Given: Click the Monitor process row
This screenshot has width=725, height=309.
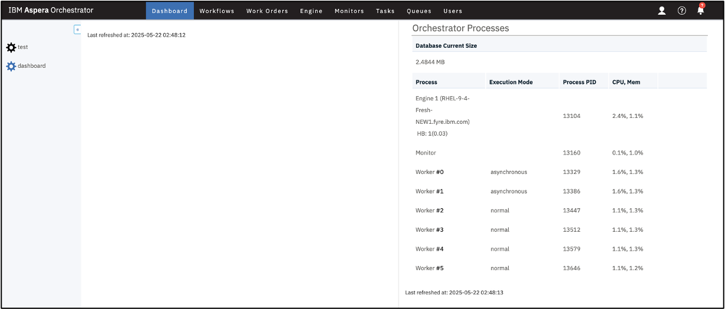Looking at the screenshot, I should [x=559, y=153].
